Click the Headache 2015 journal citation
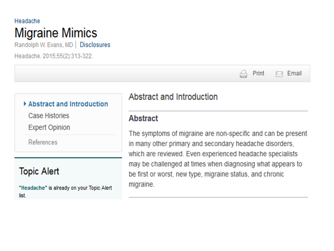Image resolution: width=334 pixels, height=251 pixels. (x=53, y=56)
